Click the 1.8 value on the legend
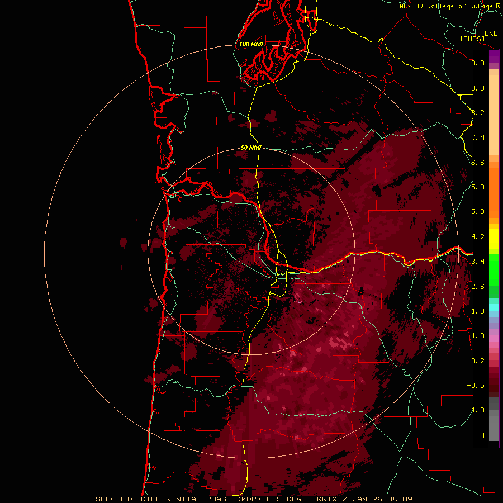The image size is (503, 503). [478, 311]
